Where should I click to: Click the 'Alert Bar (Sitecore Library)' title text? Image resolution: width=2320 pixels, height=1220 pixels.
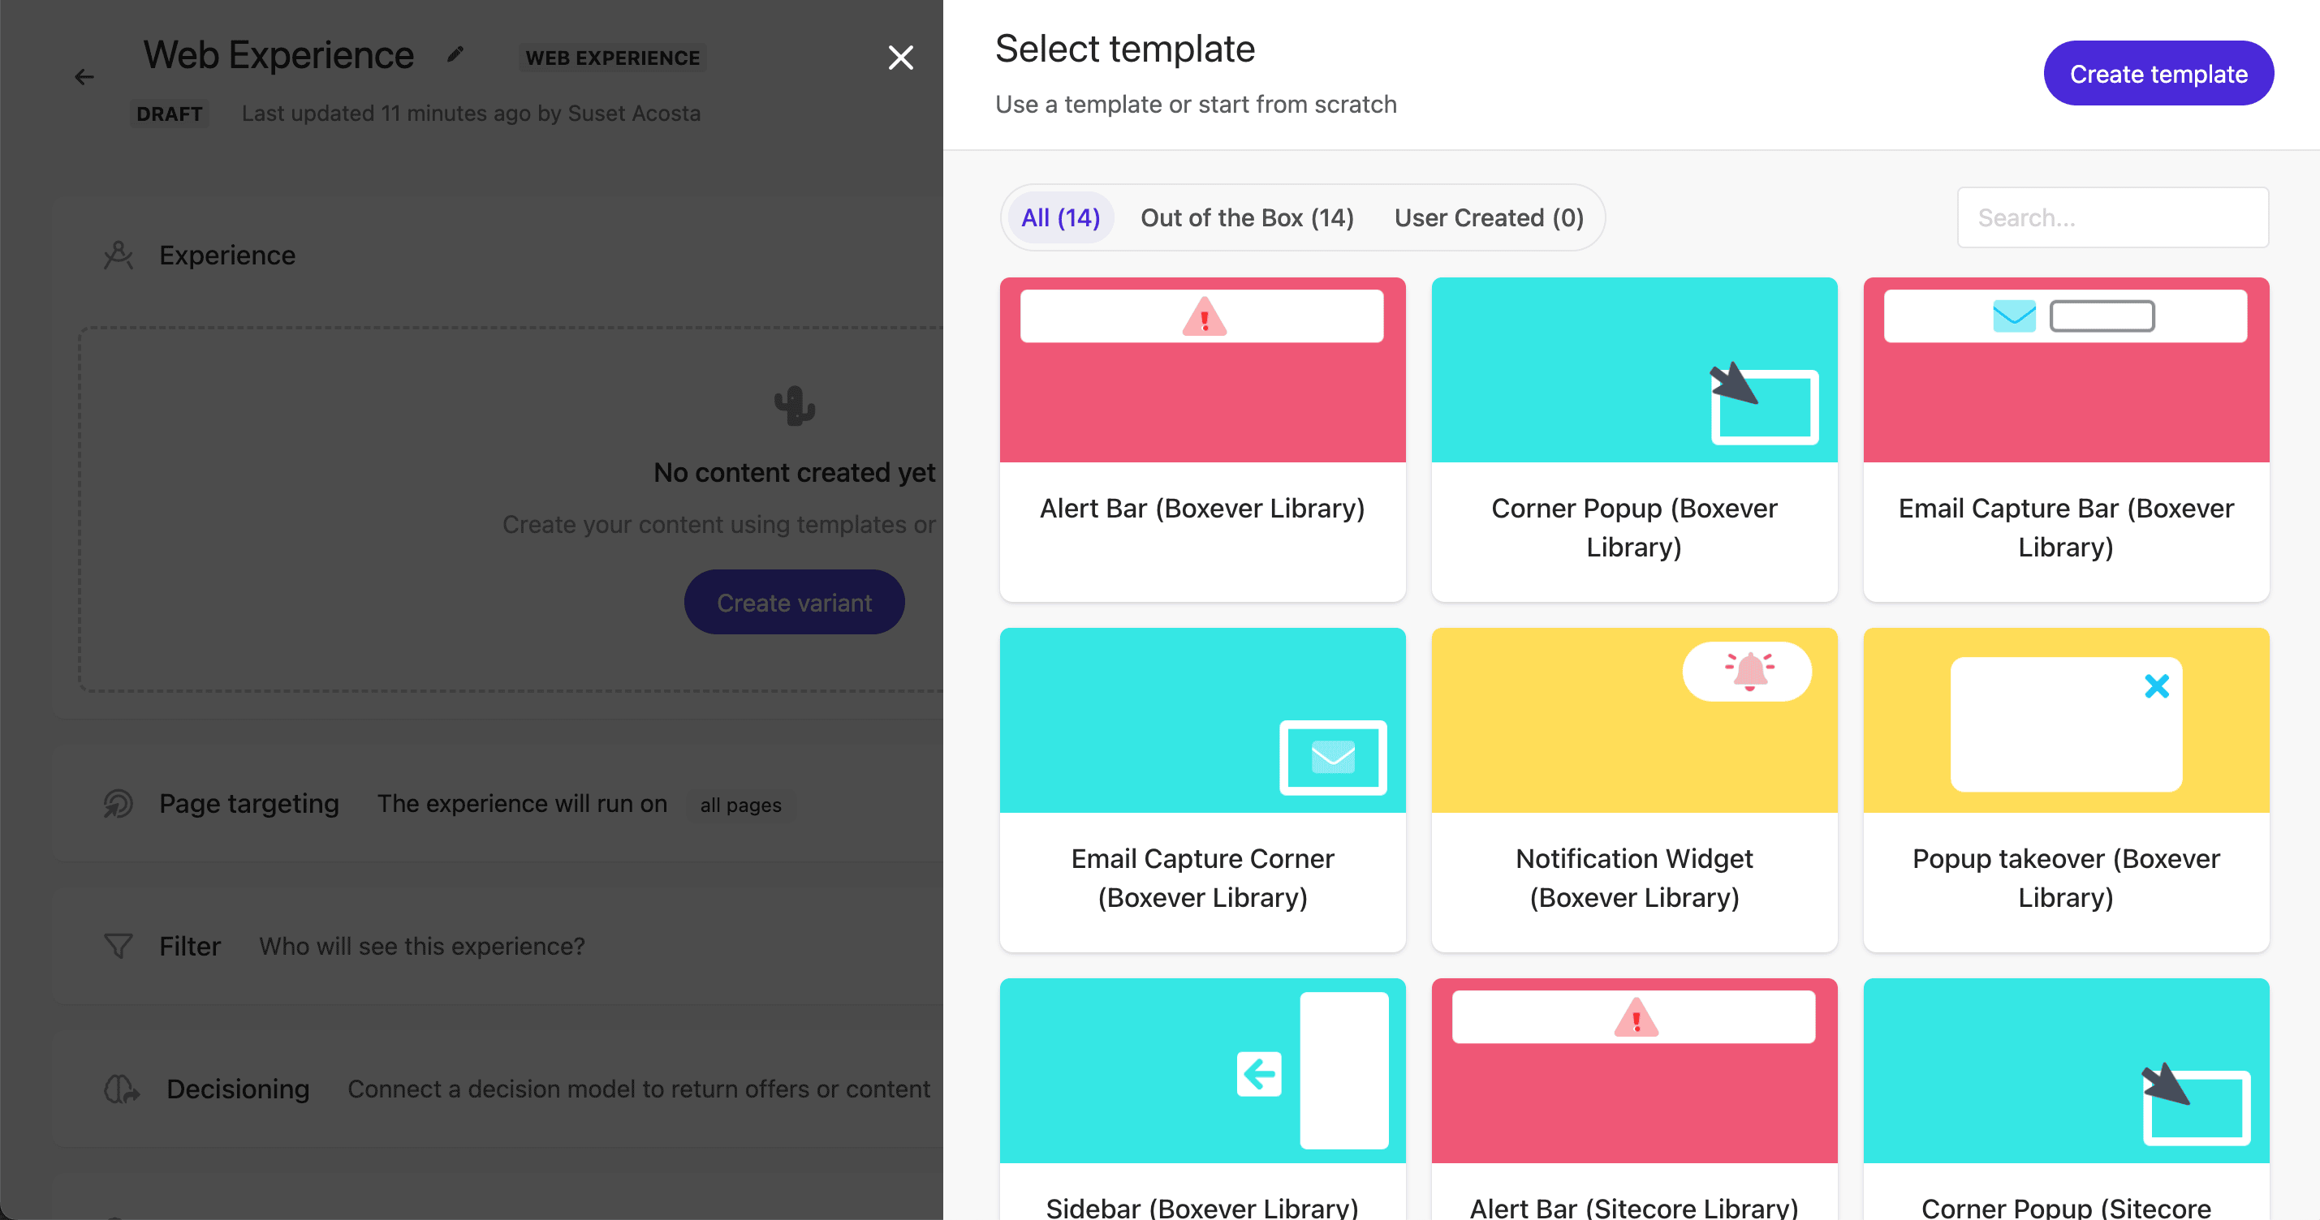pyautogui.click(x=1634, y=1206)
